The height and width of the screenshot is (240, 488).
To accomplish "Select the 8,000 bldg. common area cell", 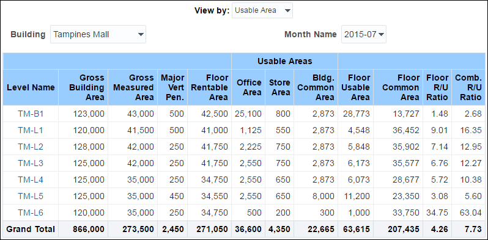I will (x=316, y=196).
